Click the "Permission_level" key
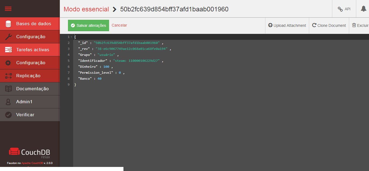 click(95, 73)
